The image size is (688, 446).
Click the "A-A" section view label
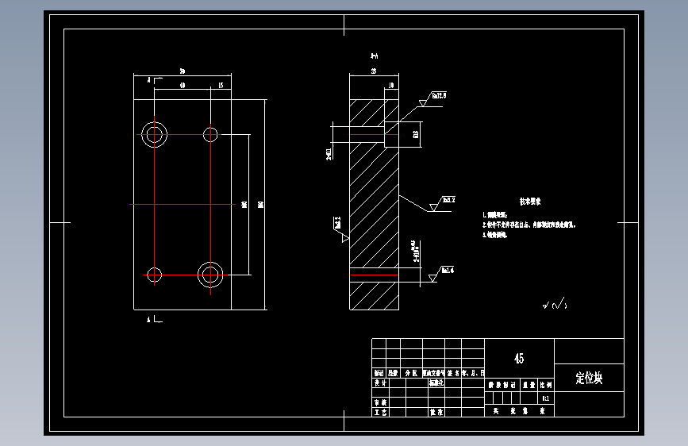(374, 56)
